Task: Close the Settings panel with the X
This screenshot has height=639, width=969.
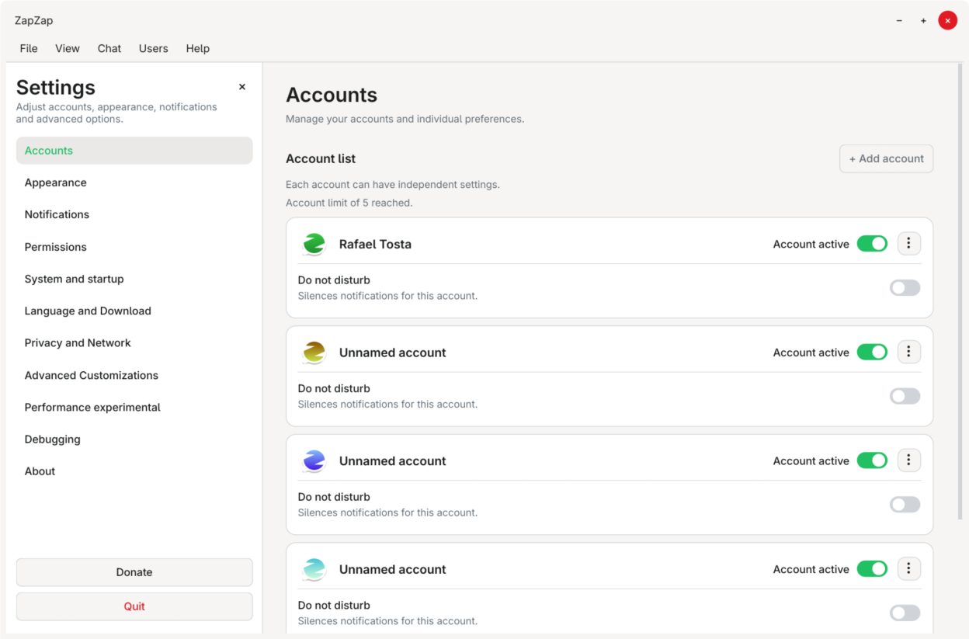Action: point(242,87)
